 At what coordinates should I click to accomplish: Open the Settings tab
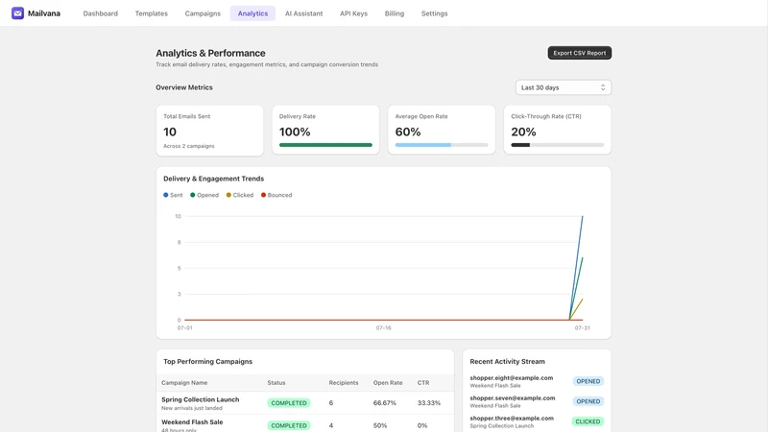coord(435,13)
